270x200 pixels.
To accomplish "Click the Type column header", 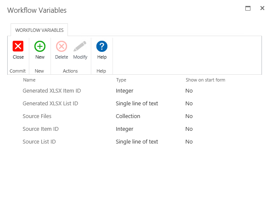I will point(121,80).
